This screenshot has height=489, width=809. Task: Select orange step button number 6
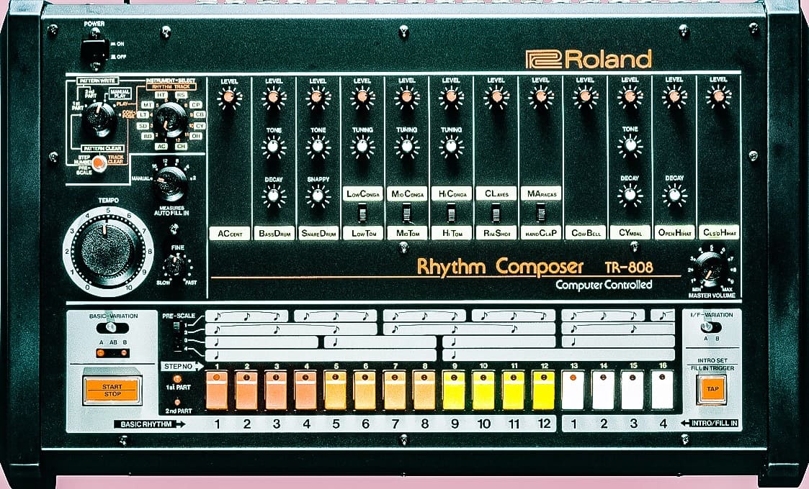pyautogui.click(x=365, y=390)
